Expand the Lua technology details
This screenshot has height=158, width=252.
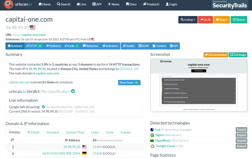[241, 129]
